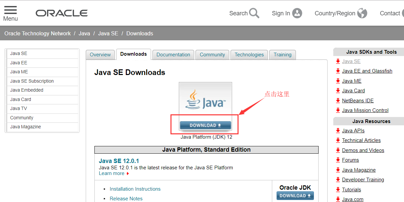The image size is (404, 202).
Task: Click the Oracle JDK DOWNLOAD button
Action: pos(295,196)
